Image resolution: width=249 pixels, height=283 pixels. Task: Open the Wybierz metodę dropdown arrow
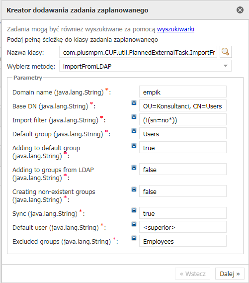point(226,66)
